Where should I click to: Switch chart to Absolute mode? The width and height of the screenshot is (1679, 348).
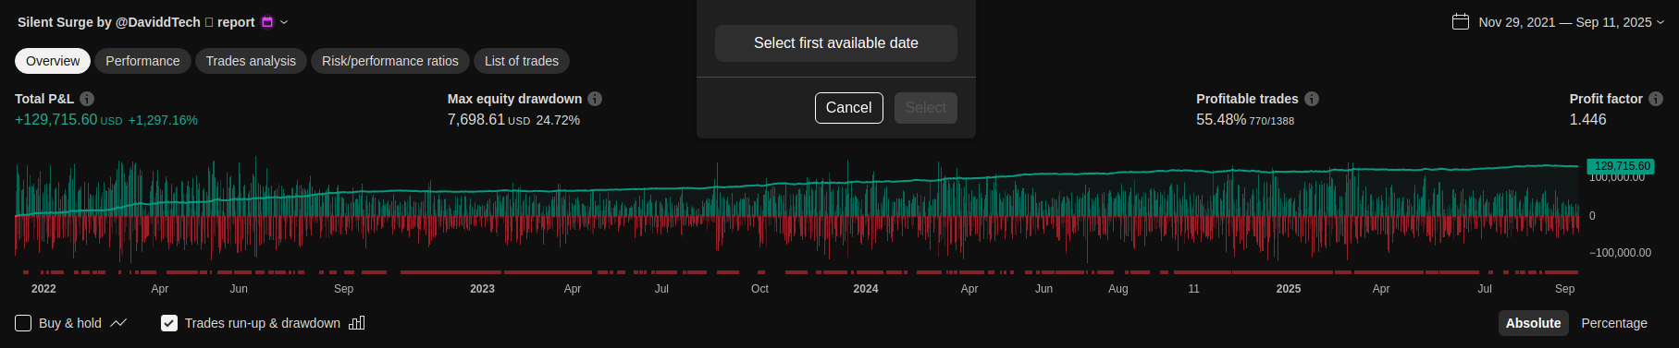click(1533, 323)
